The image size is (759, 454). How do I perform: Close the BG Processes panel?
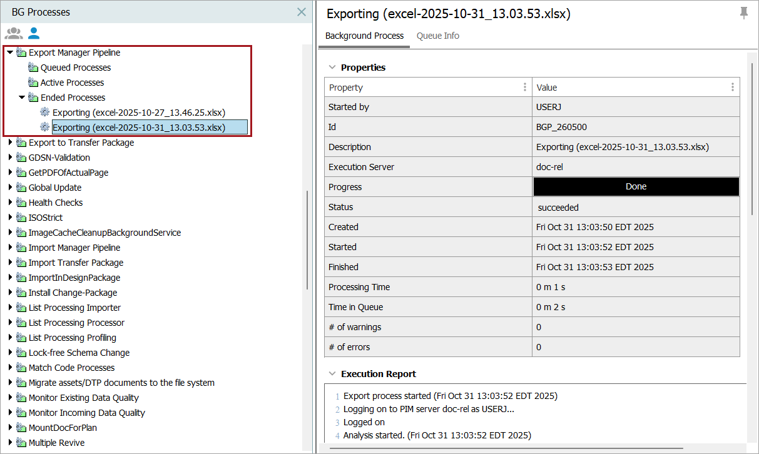302,12
